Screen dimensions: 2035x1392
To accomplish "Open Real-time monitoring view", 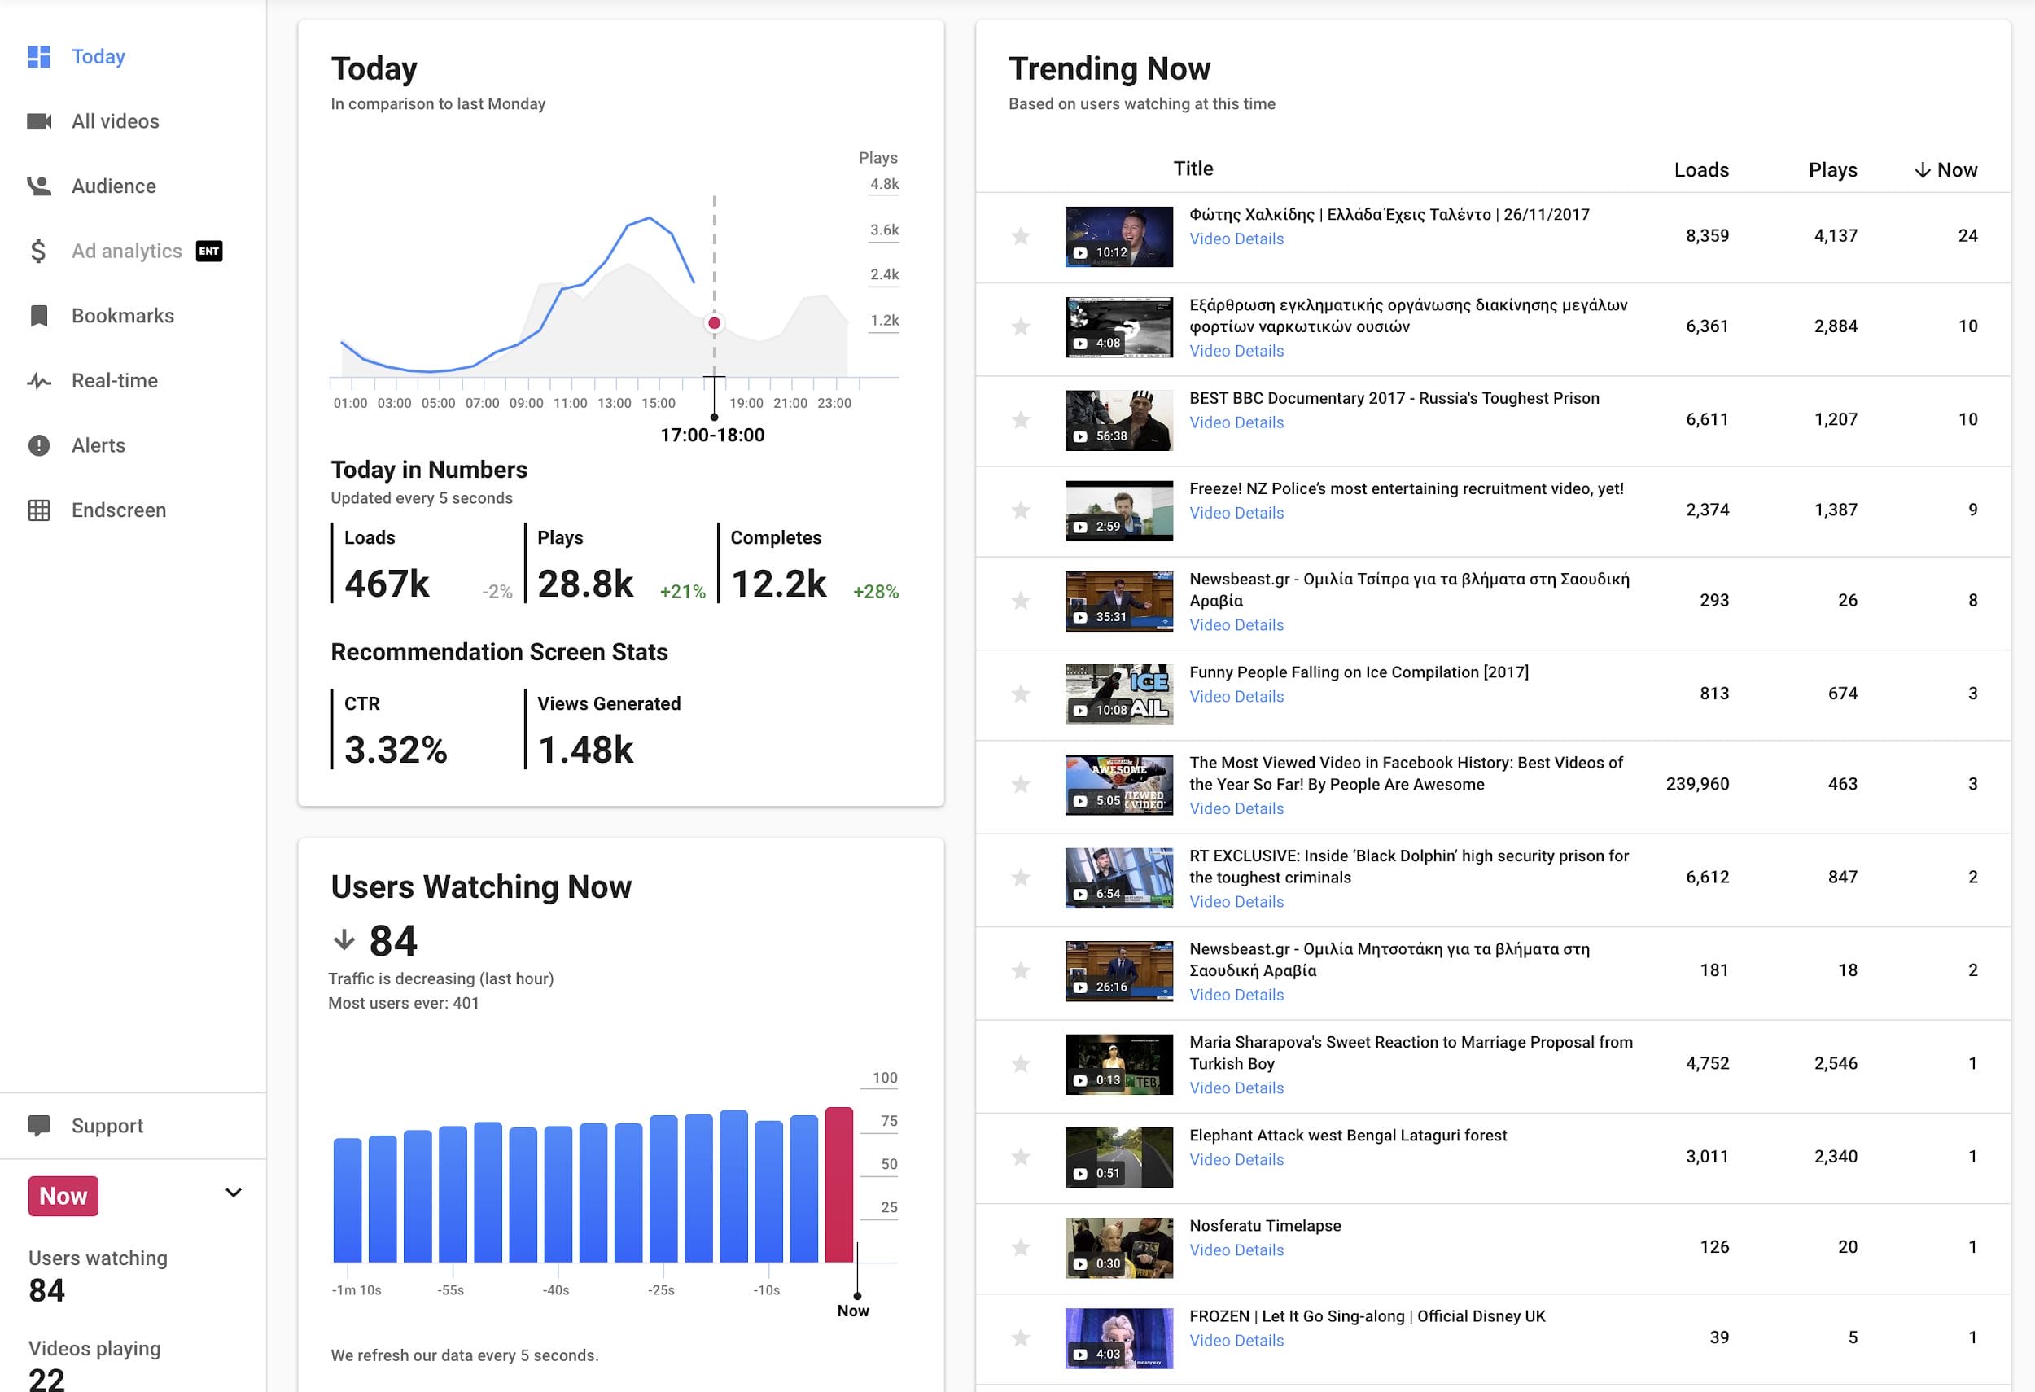I will point(116,380).
